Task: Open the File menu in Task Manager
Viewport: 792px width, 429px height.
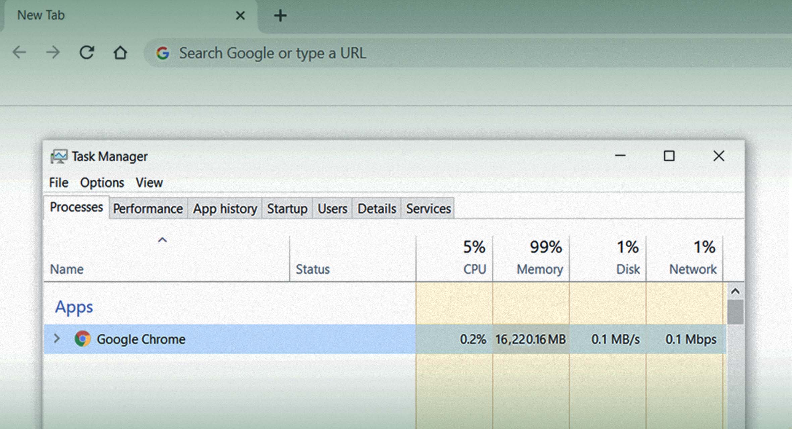Action: coord(59,183)
